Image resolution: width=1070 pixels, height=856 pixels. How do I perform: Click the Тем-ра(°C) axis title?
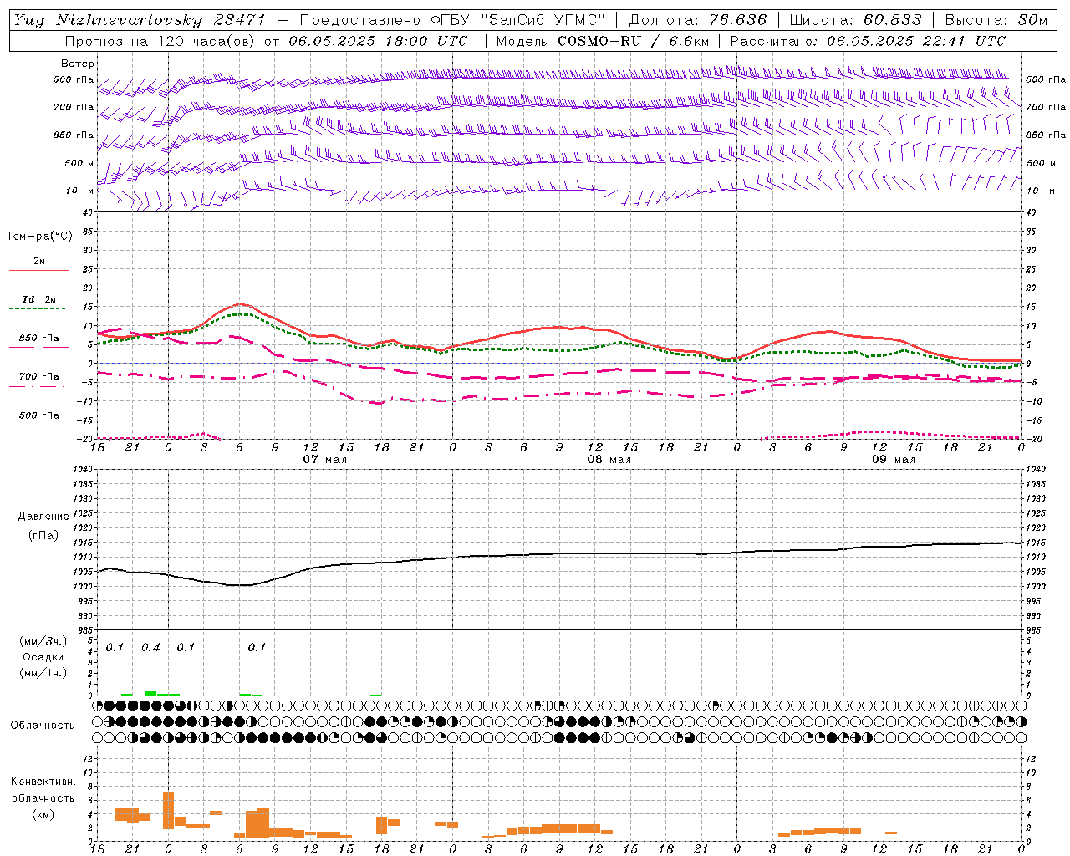click(39, 237)
